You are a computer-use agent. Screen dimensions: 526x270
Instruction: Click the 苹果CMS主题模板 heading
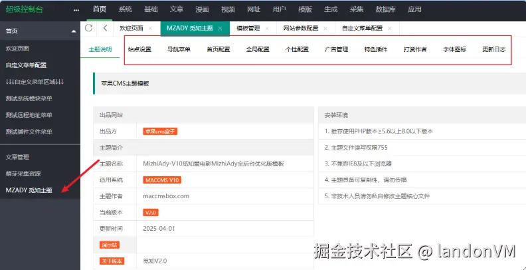125,84
